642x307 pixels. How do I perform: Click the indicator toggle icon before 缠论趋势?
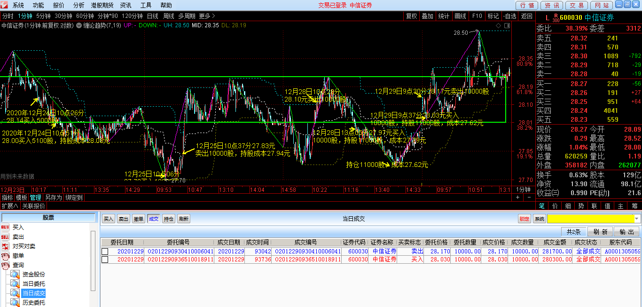pyautogui.click(x=79, y=25)
